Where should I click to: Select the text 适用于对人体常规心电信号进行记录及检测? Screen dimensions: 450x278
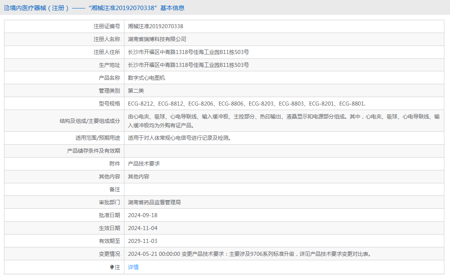[x=180, y=138]
